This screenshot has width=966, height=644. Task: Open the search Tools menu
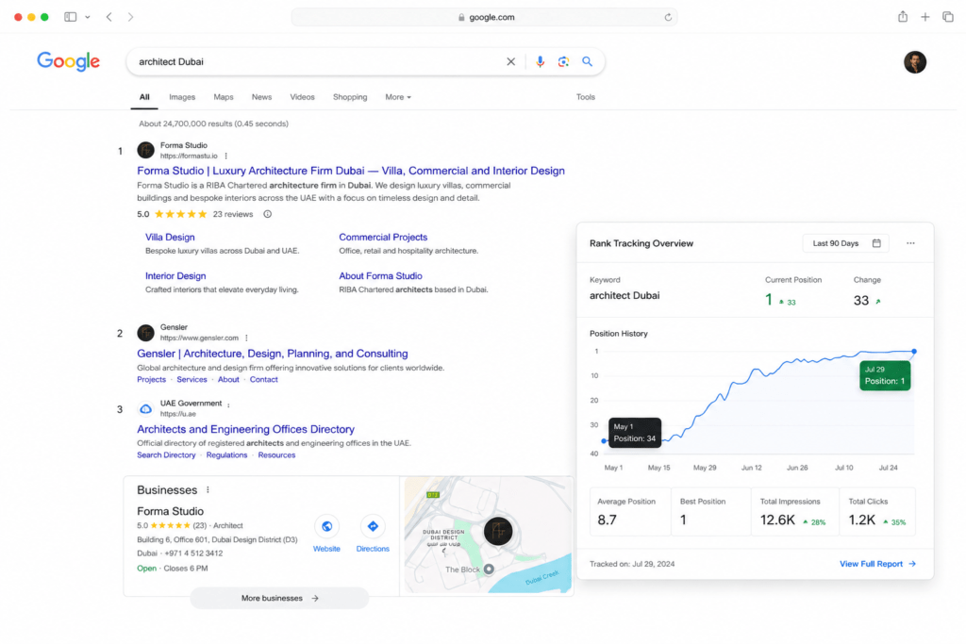point(585,97)
